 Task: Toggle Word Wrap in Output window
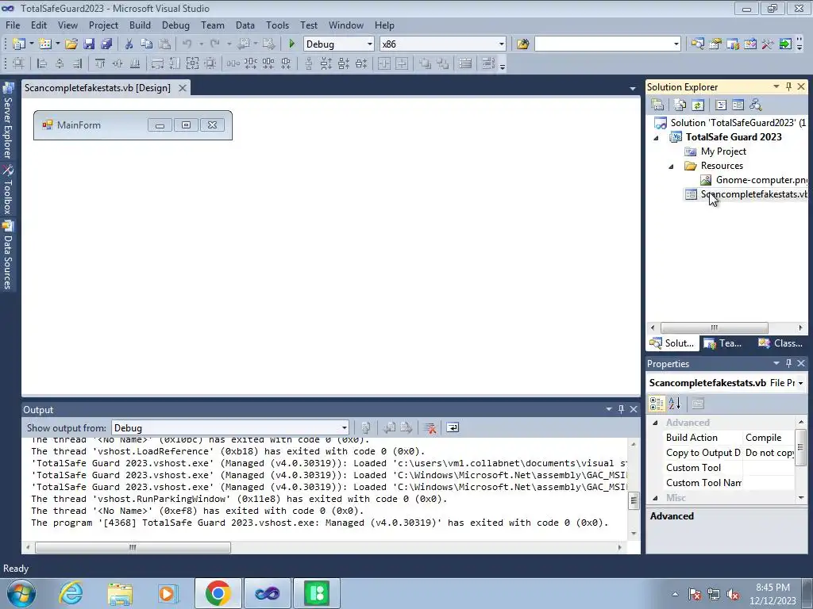pos(453,427)
